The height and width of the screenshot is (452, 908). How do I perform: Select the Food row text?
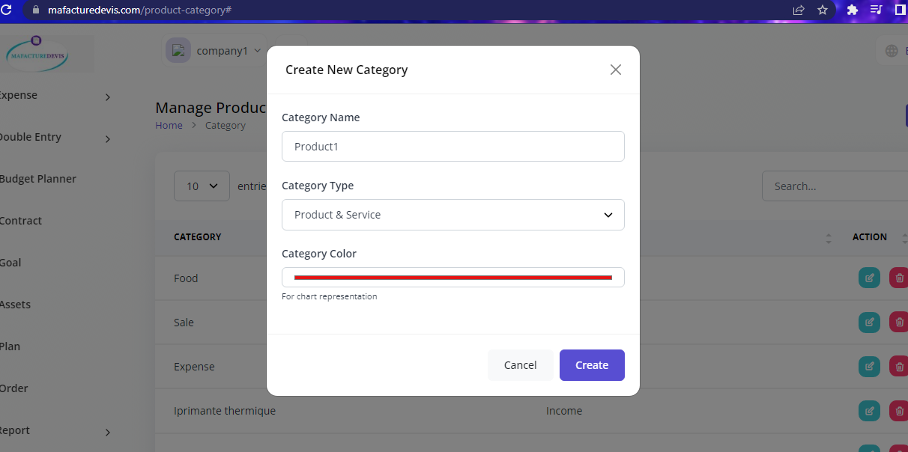(x=186, y=278)
